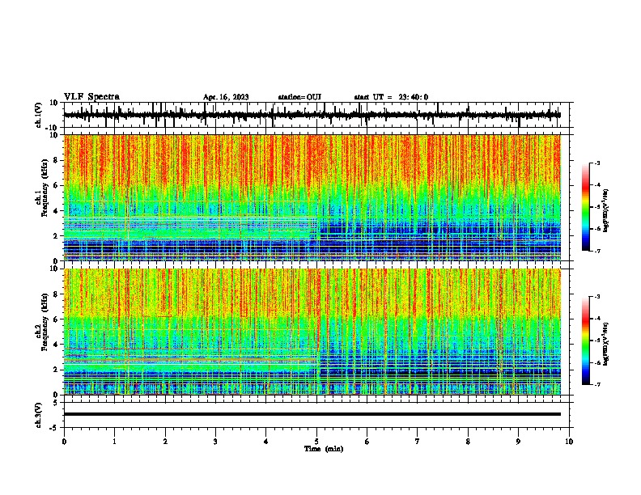Click the "station=OUI" header label
Viewport: 641px width, 495px height.
299,97
